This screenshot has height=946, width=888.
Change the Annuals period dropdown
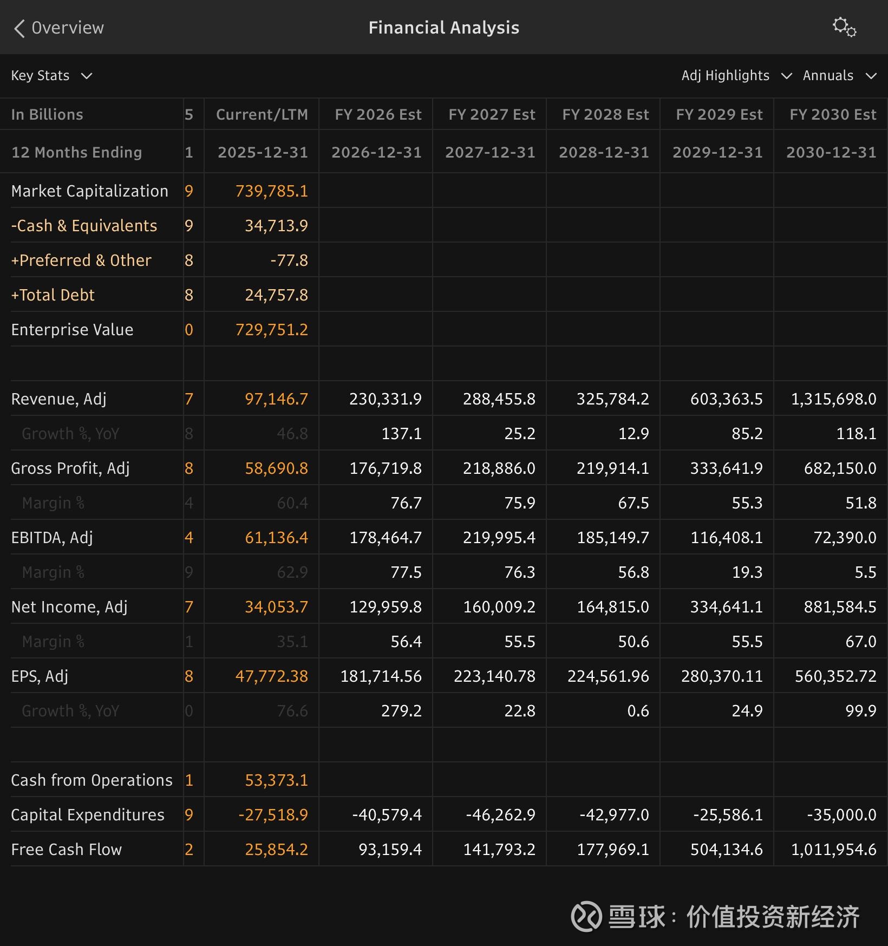click(839, 76)
